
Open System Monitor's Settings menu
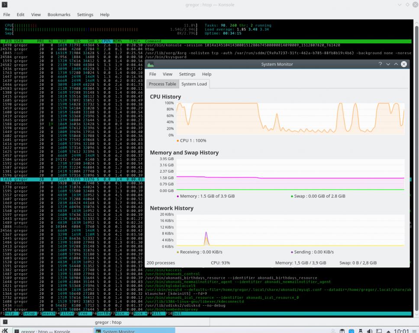pyautogui.click(x=187, y=74)
